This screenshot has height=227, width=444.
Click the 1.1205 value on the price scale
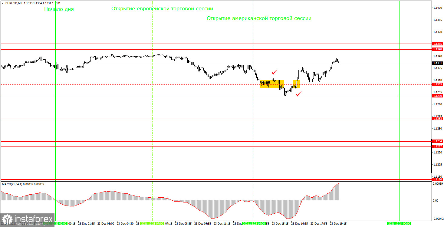coord(438,165)
